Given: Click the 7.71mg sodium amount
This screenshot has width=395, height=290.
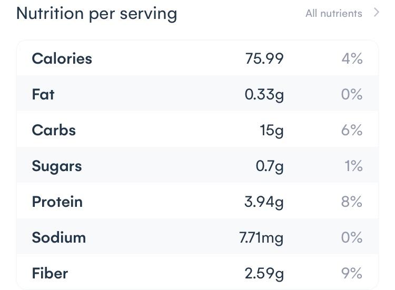Looking at the screenshot, I should pos(261,237).
